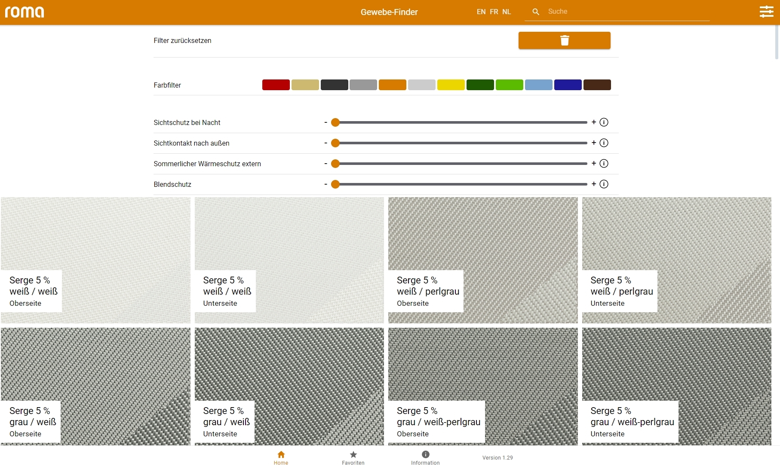
Task: Filter by light gray color swatch
Action: (422, 85)
